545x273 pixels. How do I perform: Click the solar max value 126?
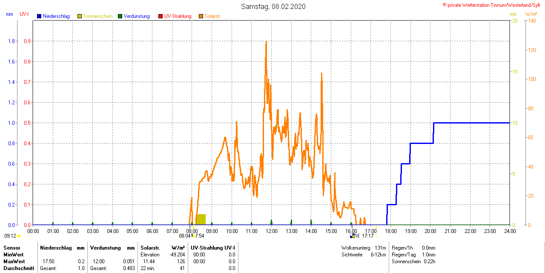[181, 262]
